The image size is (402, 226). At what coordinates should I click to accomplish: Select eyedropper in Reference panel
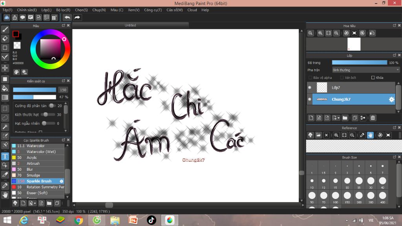coord(362,135)
